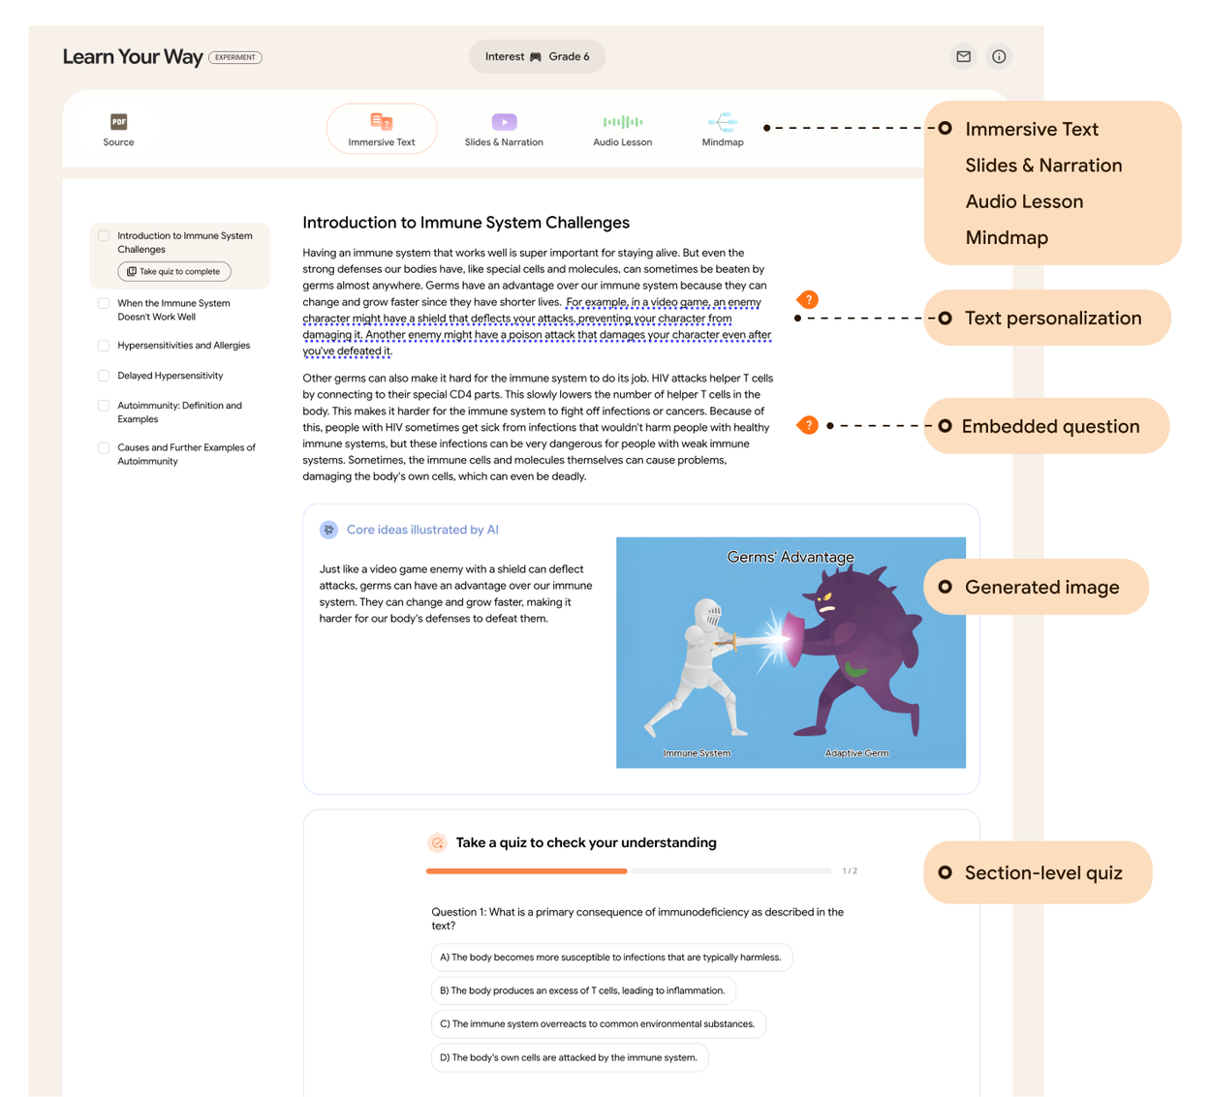Click the Core ideas illustrated by AI icon
Screen dimensions: 1211x1097
click(328, 530)
